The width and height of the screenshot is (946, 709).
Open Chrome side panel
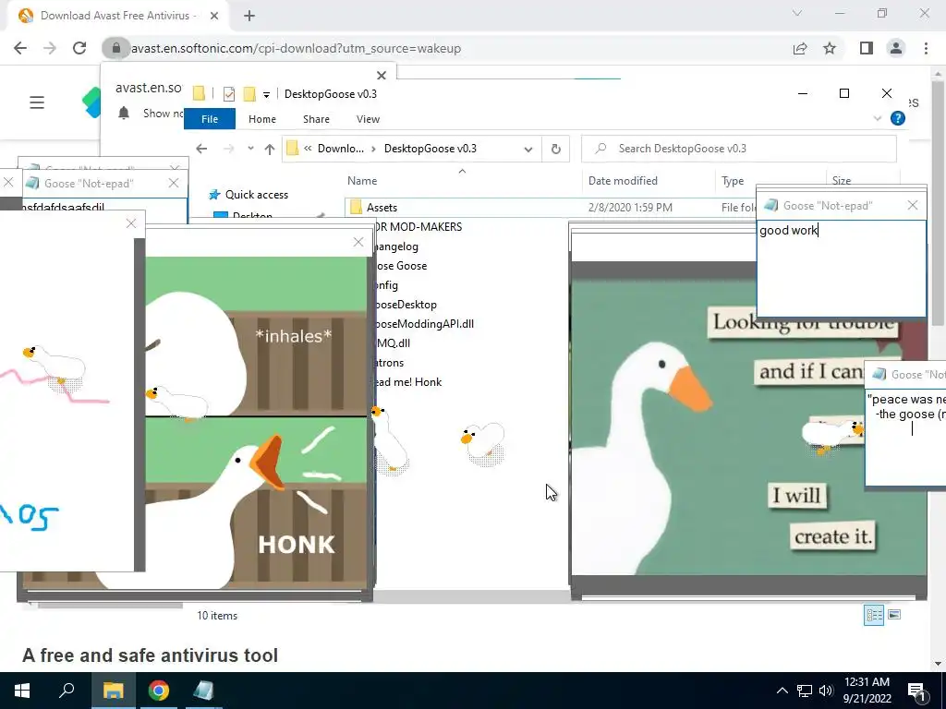(867, 48)
